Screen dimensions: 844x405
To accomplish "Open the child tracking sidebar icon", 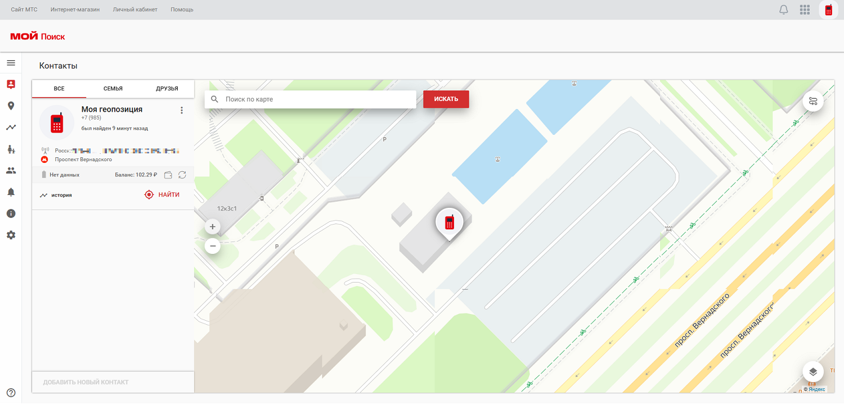I will click(11, 149).
